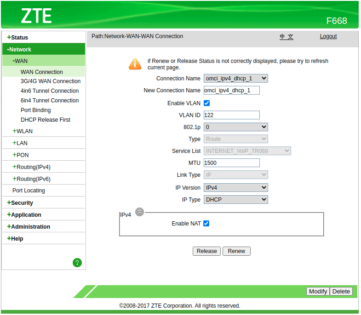361x315 pixels.
Task: Click the Logout link
Action: pos(328,37)
